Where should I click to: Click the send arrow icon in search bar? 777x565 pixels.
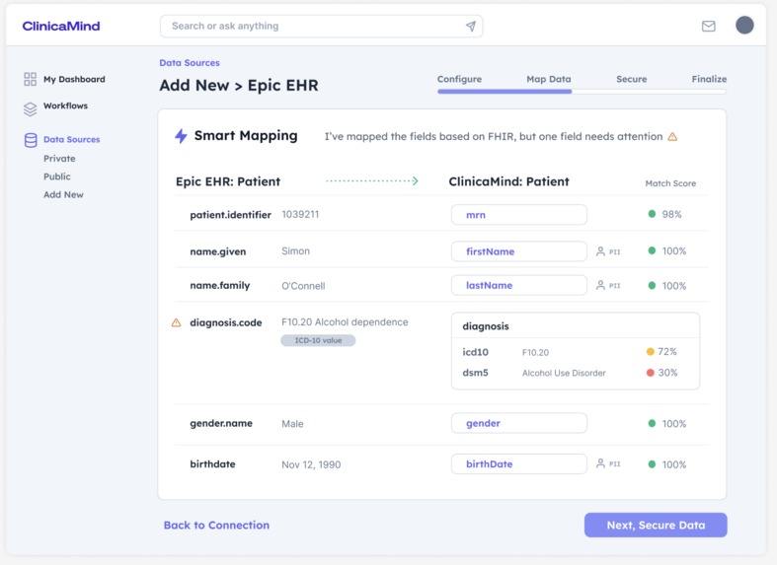pyautogui.click(x=471, y=27)
